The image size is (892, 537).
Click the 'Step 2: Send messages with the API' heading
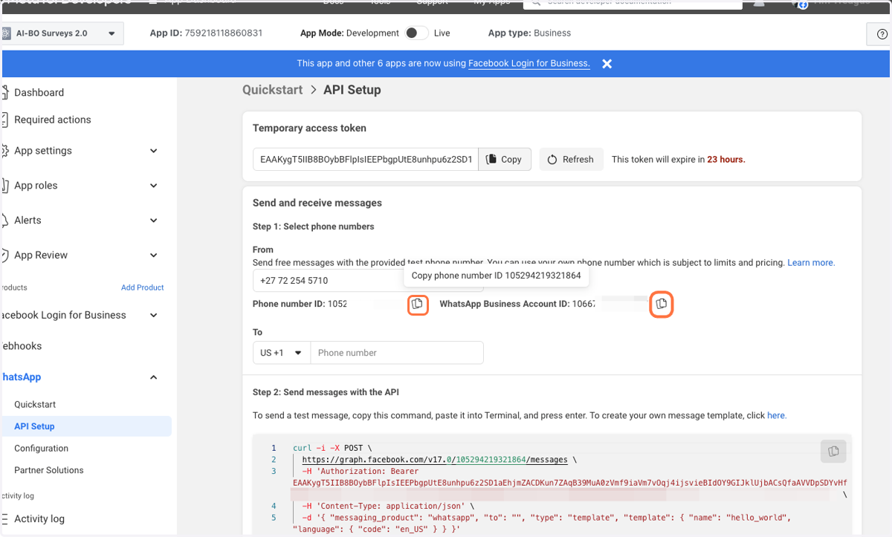tap(326, 392)
